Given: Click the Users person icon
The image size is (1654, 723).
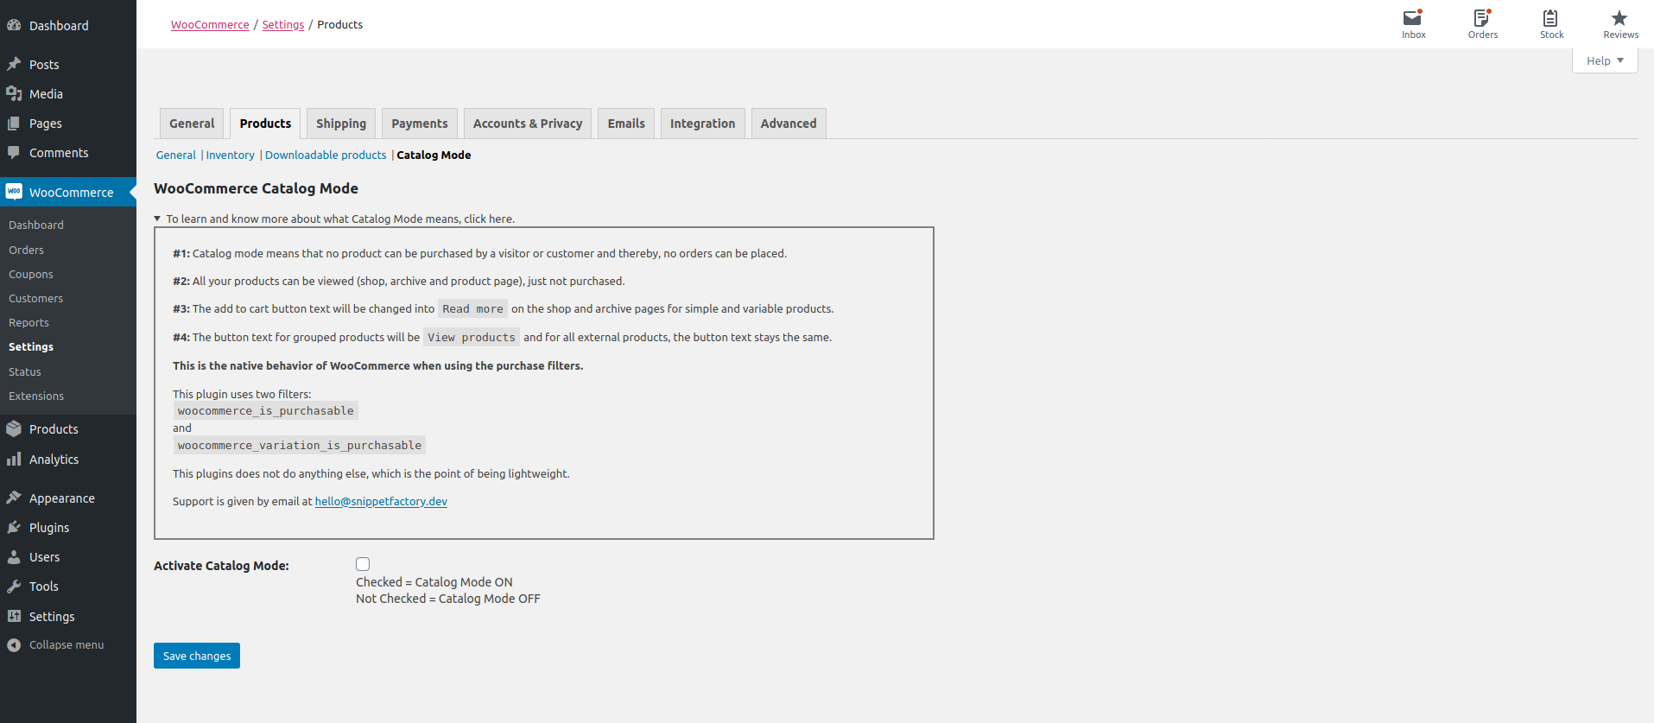Looking at the screenshot, I should pyautogui.click(x=14, y=557).
